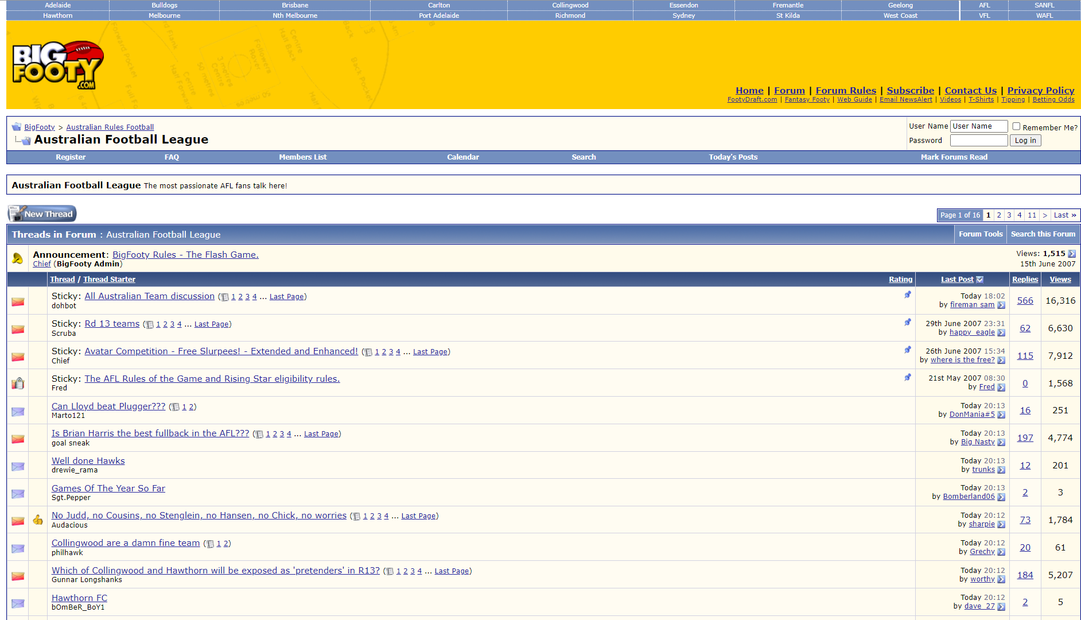Go to last post by sharpie
Image resolution: width=1081 pixels, height=620 pixels.
coord(1001,525)
